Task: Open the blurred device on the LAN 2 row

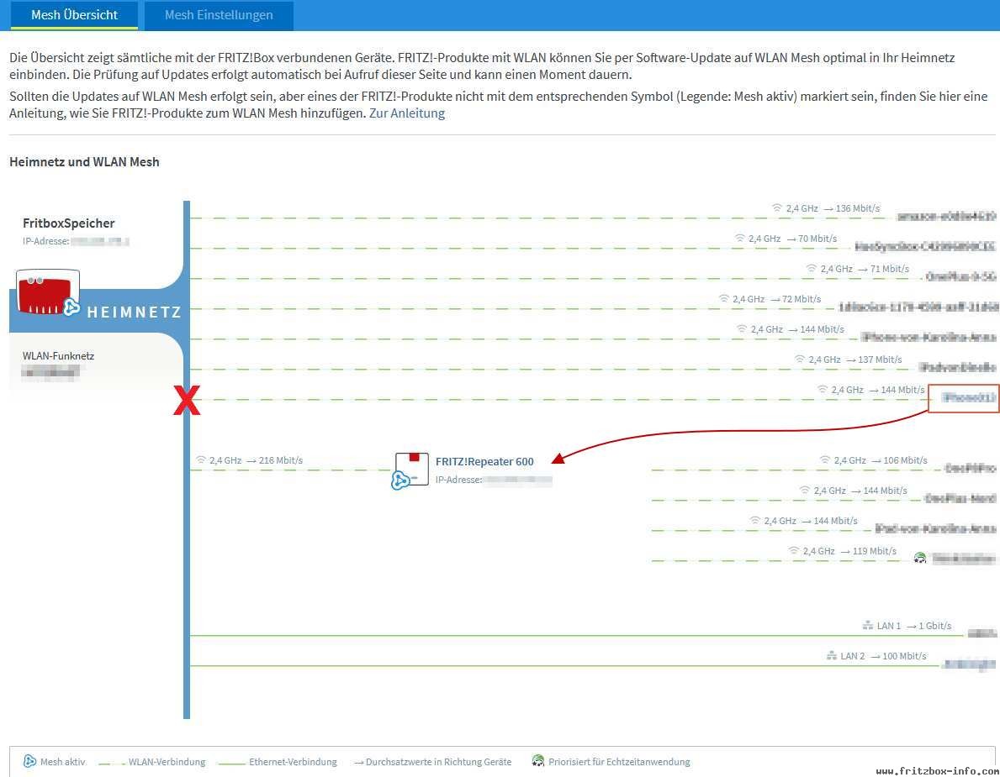Action: (970, 664)
